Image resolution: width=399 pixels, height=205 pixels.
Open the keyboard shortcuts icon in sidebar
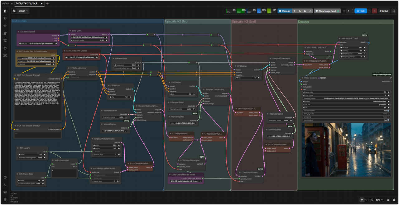(5, 192)
